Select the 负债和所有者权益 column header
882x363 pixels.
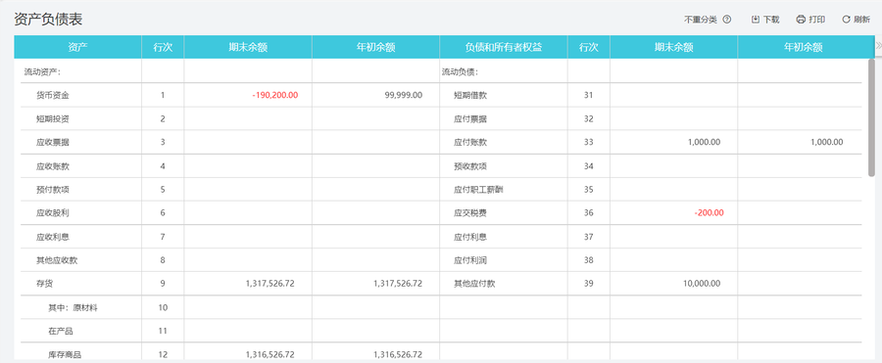(x=504, y=47)
